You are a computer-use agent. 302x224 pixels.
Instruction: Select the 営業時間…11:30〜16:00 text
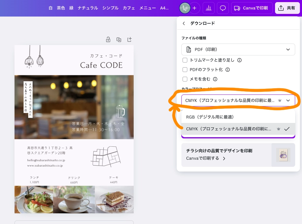[x=96, y=129]
